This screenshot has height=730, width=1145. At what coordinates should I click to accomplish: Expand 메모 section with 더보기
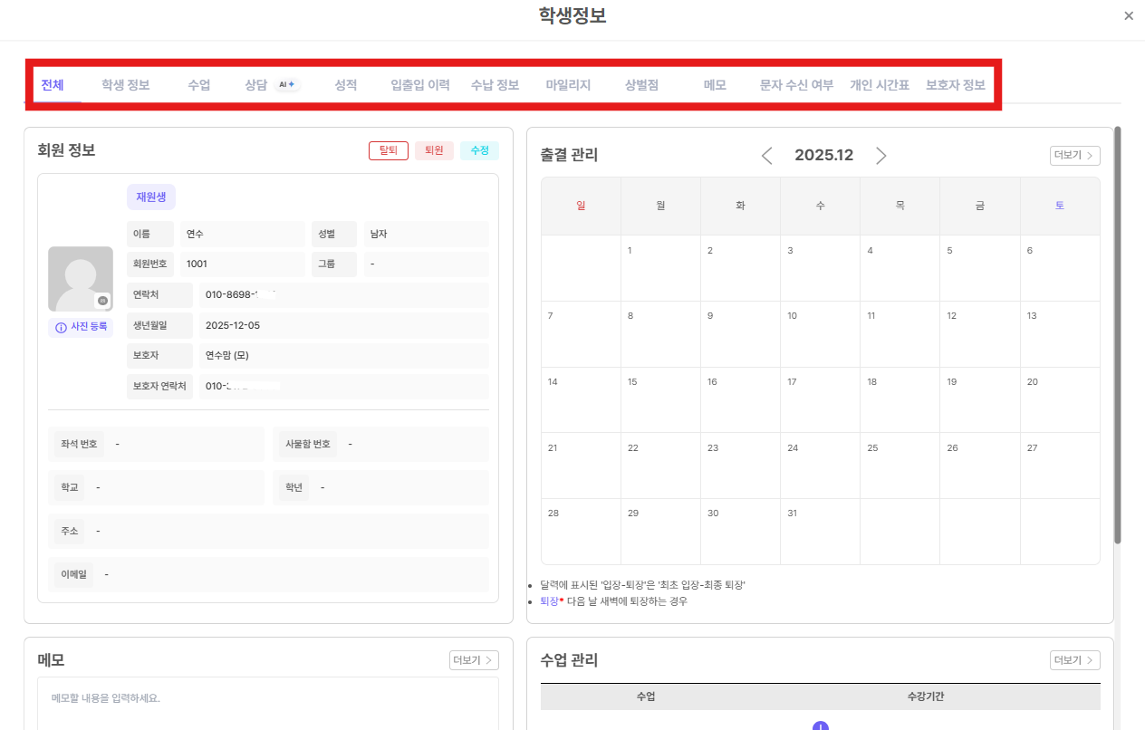(474, 660)
